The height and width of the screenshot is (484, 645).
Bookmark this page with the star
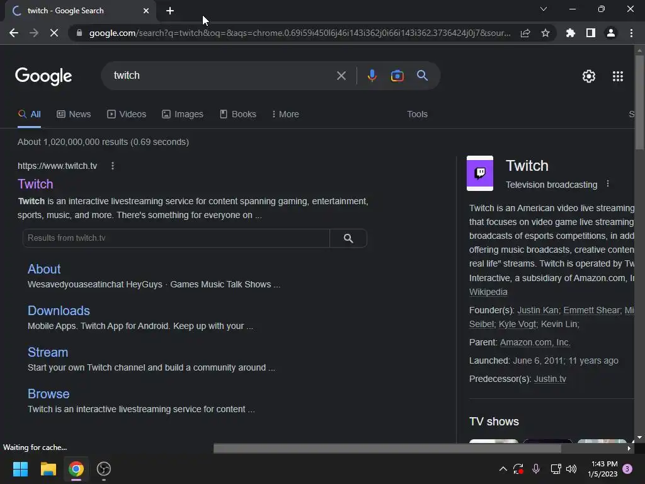pyautogui.click(x=545, y=33)
